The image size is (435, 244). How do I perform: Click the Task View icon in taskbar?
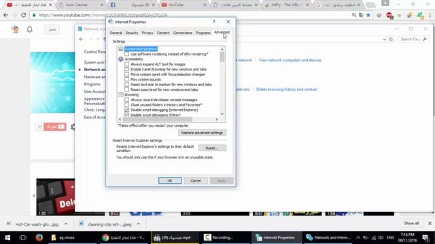23,237
